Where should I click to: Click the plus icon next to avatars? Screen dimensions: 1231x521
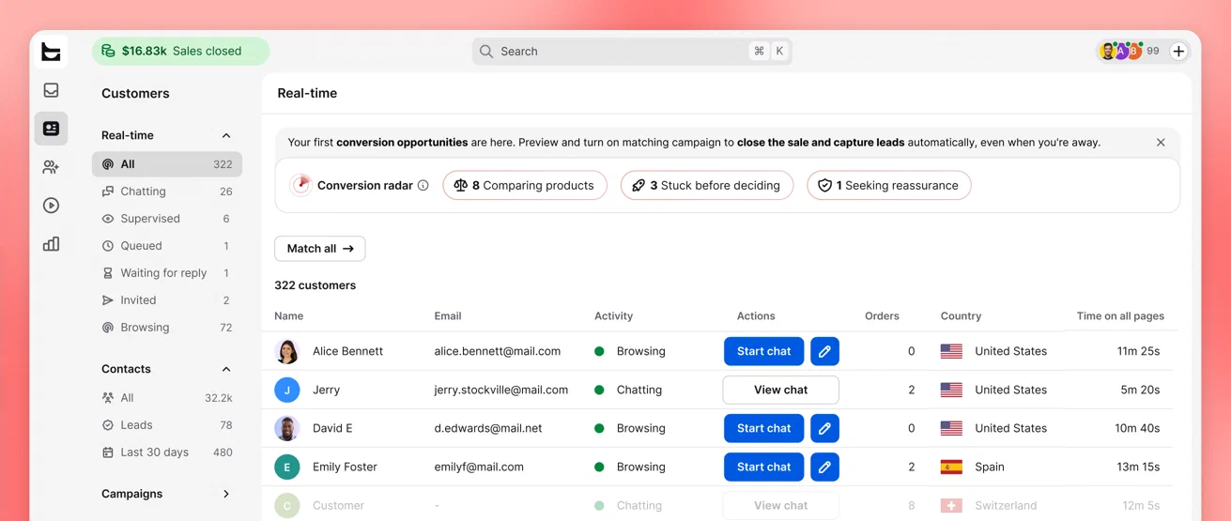1178,52
